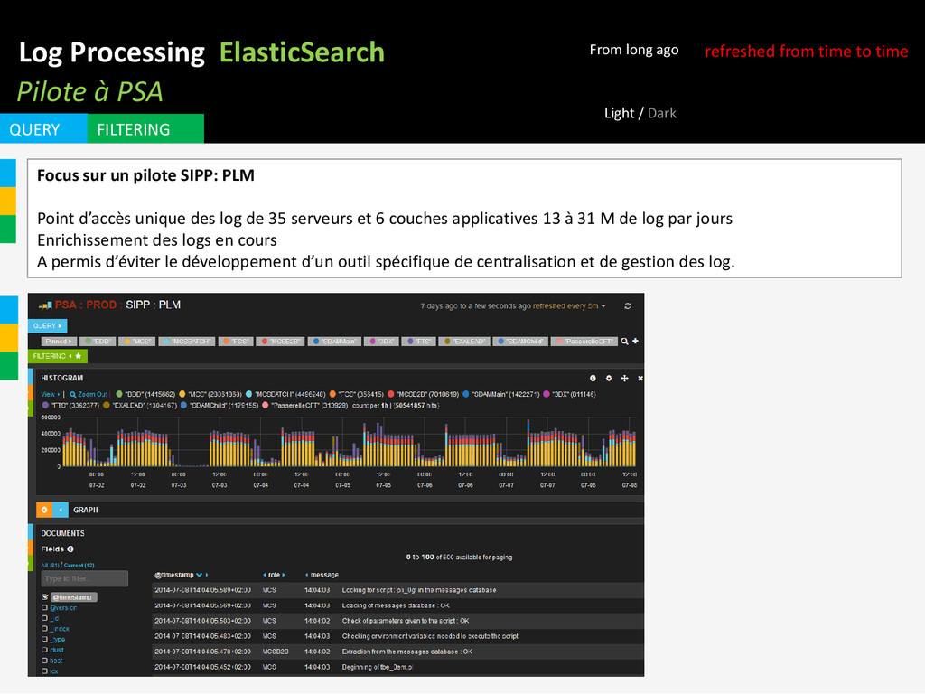Open Histogram panel settings gear
Viewport: 925px width, 694px height.
click(x=609, y=379)
